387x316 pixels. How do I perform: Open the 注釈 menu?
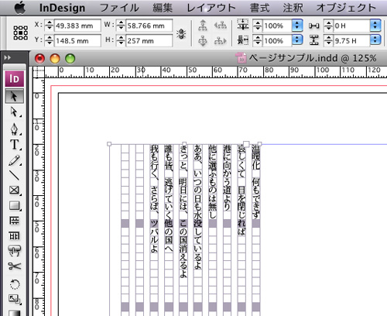tap(293, 8)
